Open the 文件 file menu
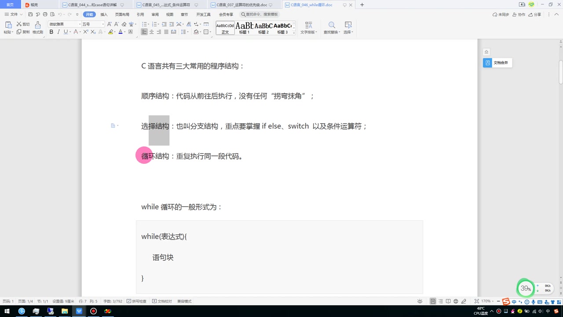 [13, 15]
